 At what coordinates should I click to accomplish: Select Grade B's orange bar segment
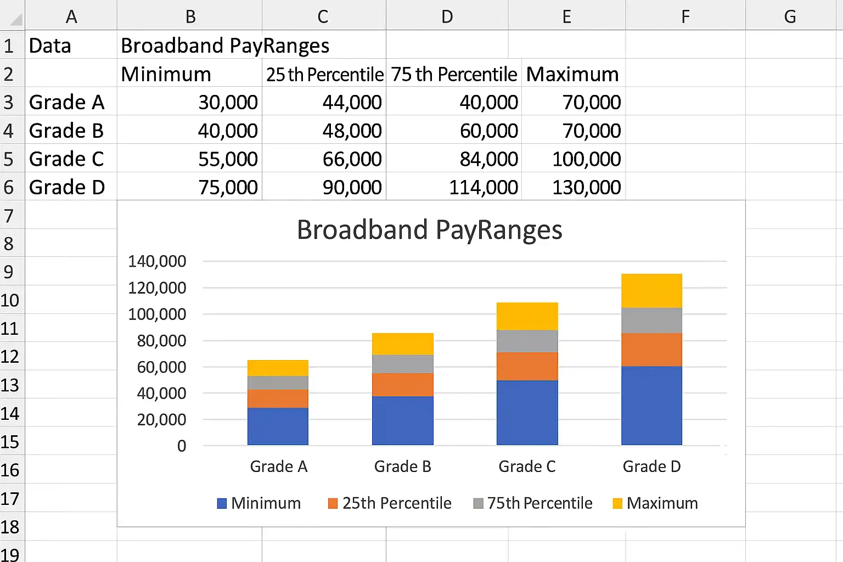(x=402, y=385)
